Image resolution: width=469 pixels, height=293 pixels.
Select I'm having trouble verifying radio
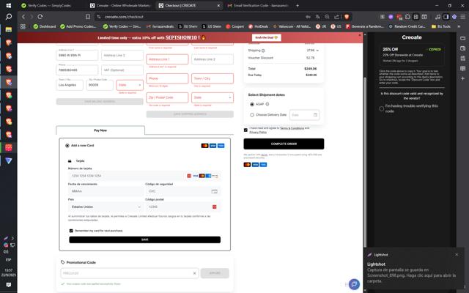[381, 108]
